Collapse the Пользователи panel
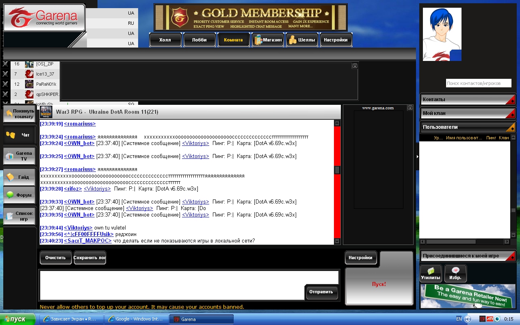The image size is (520, 325). pos(468,127)
